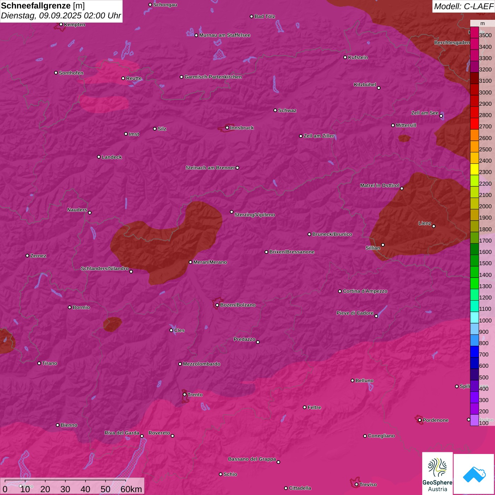
Task: Click the Matrei in Osttirol label
Action: 380,185
